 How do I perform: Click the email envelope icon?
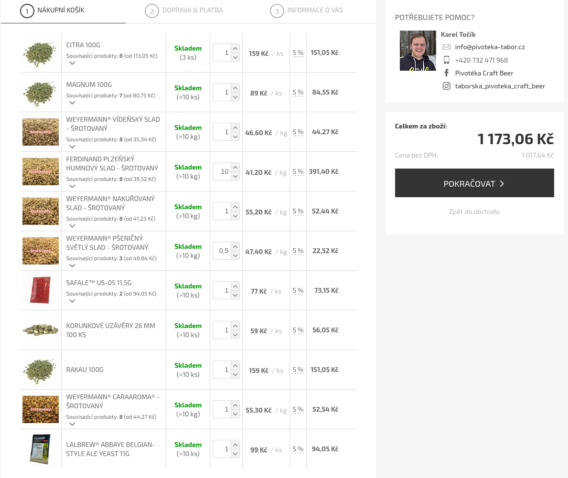(446, 47)
